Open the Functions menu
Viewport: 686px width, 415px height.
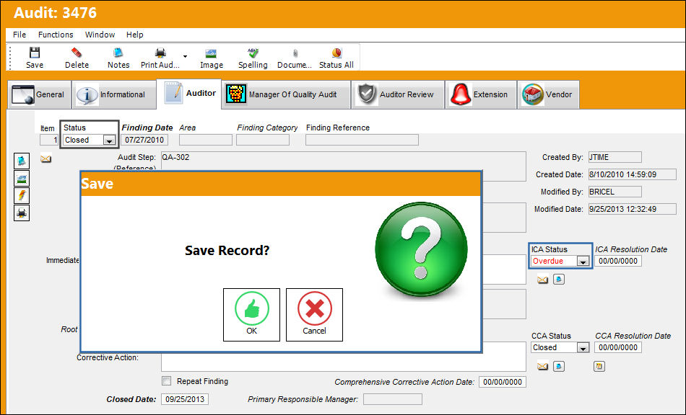coord(56,35)
